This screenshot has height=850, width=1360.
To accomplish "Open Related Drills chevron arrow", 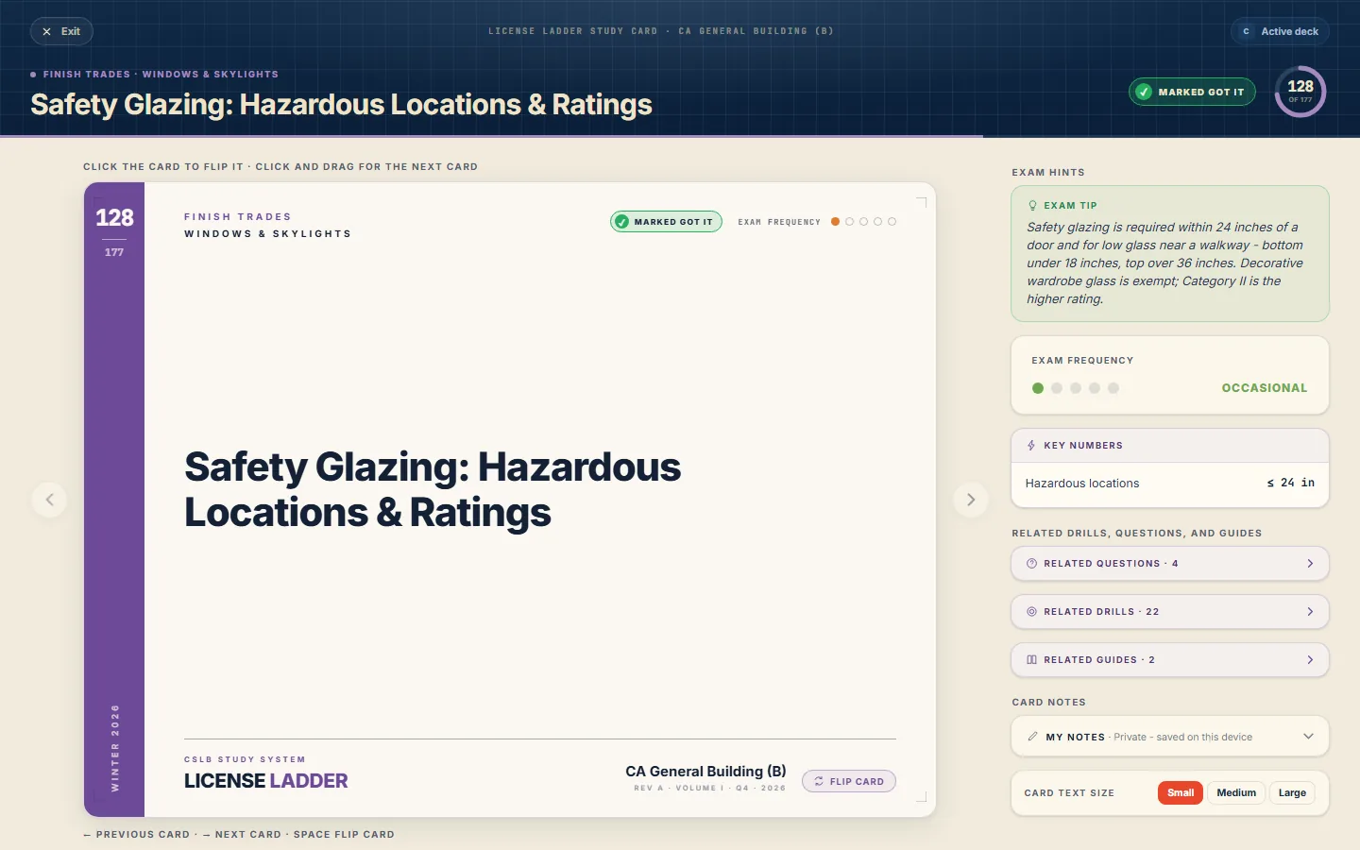I will point(1310,612).
